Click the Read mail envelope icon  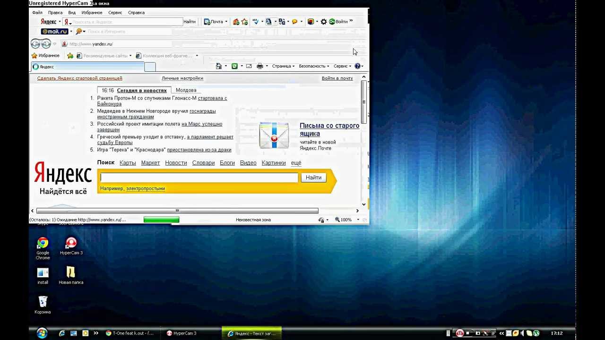coord(249,66)
